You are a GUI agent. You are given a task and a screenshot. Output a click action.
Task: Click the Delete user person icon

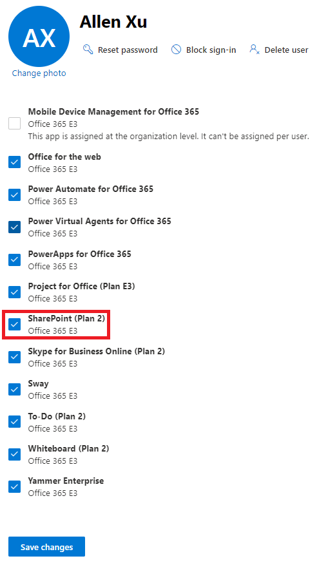pyautogui.click(x=255, y=49)
